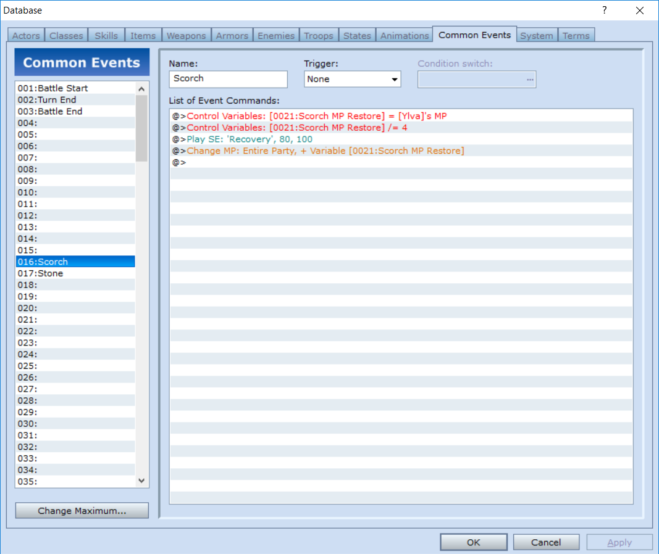
Task: Switch to the States tab
Action: [x=357, y=36]
